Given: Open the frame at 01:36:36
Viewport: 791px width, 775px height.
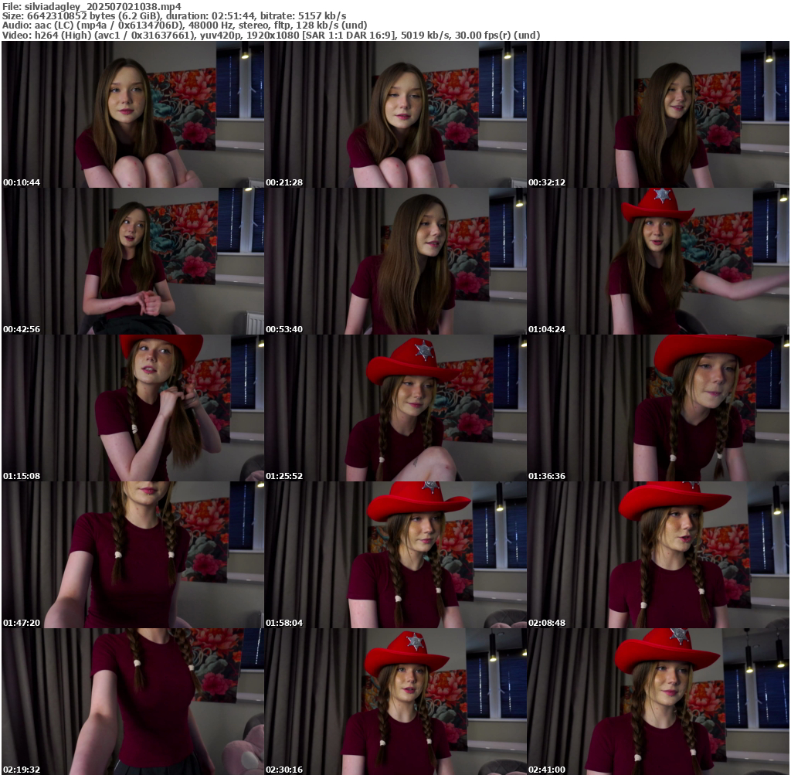Looking at the screenshot, I should (658, 408).
